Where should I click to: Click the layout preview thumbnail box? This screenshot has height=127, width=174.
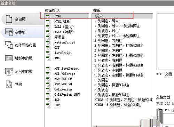tap(165, 41)
